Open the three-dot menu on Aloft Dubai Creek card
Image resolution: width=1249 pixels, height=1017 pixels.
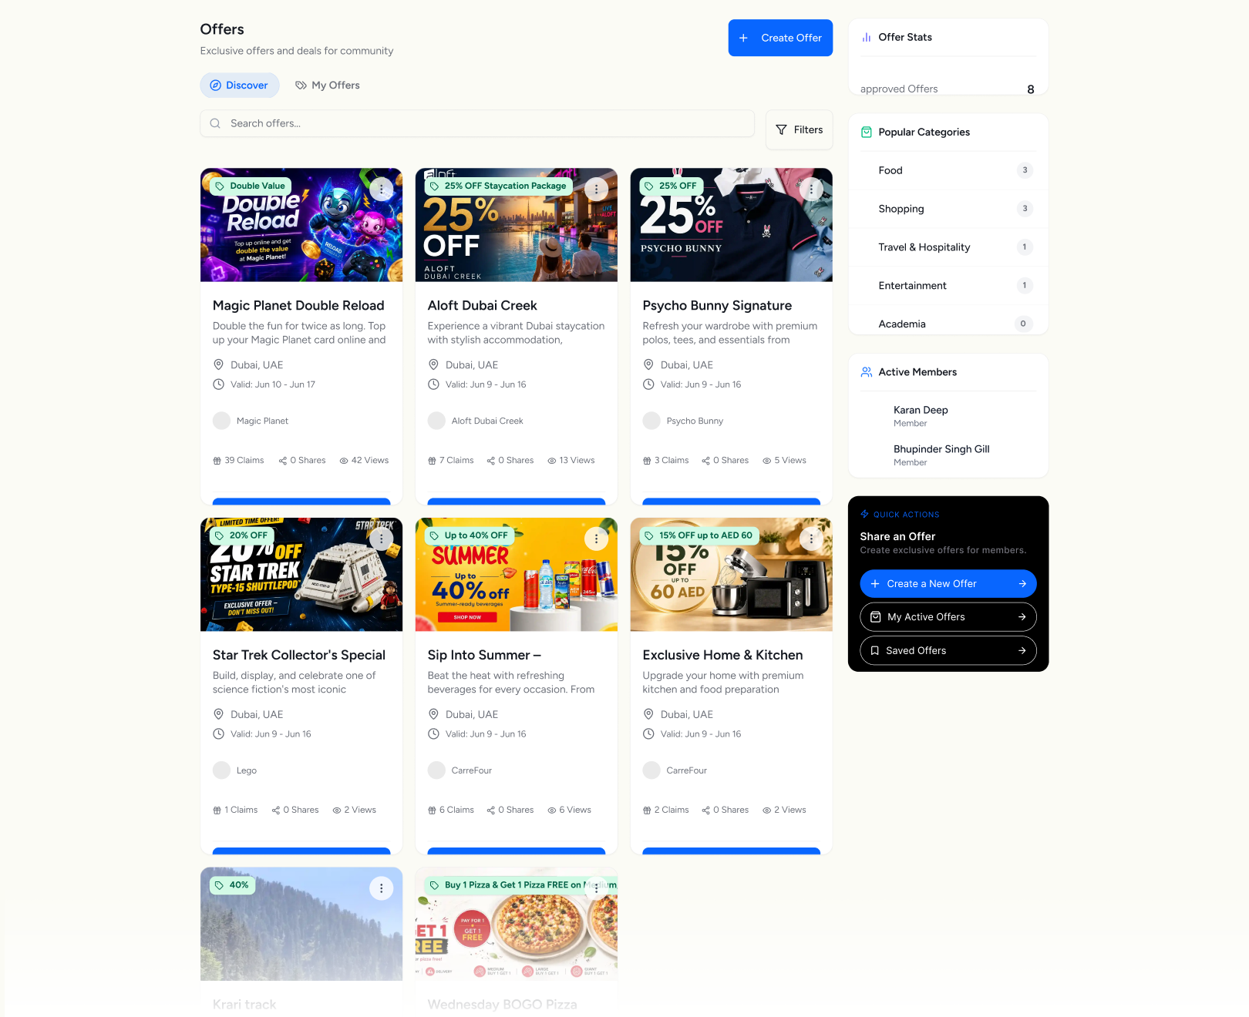(596, 189)
